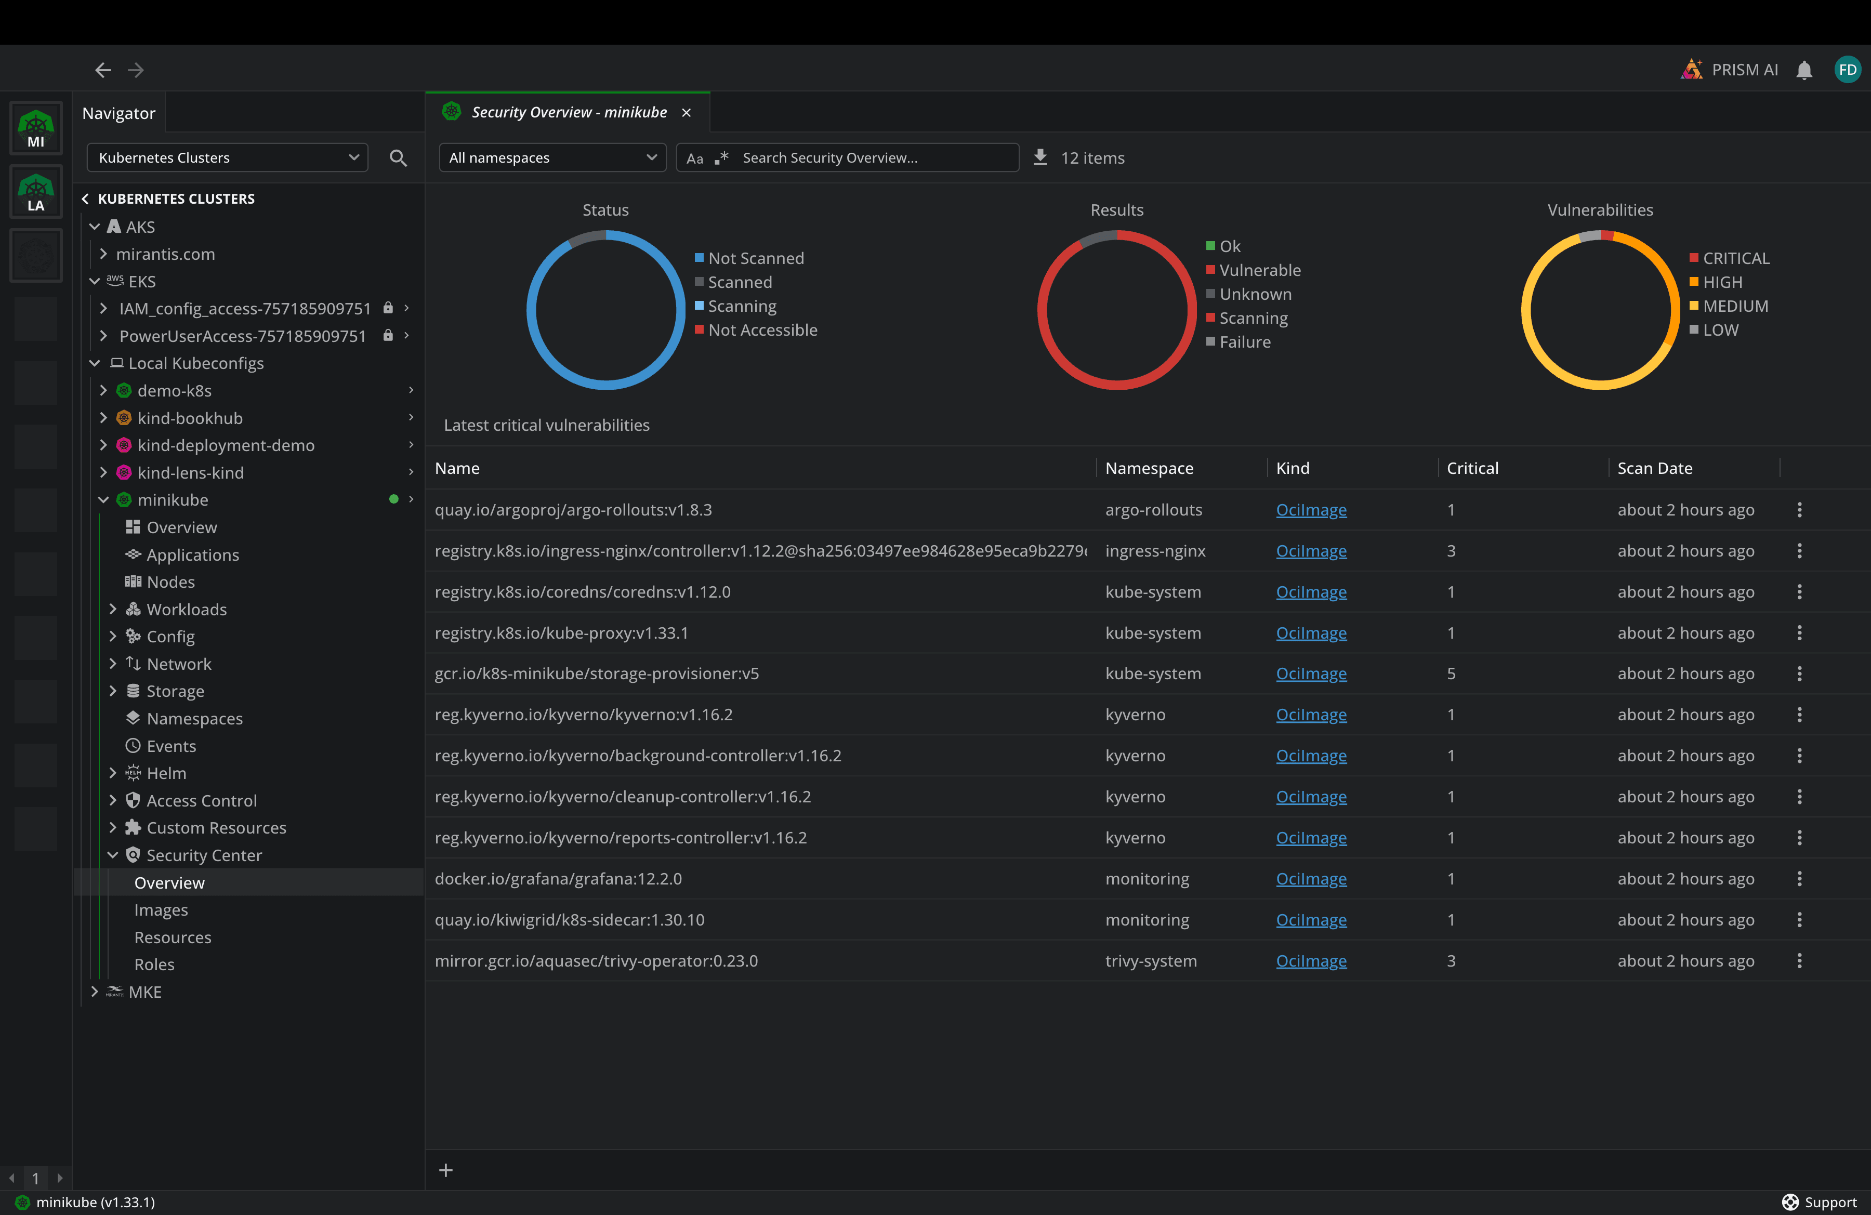
Task: Click the notifications bell icon
Action: [x=1804, y=70]
